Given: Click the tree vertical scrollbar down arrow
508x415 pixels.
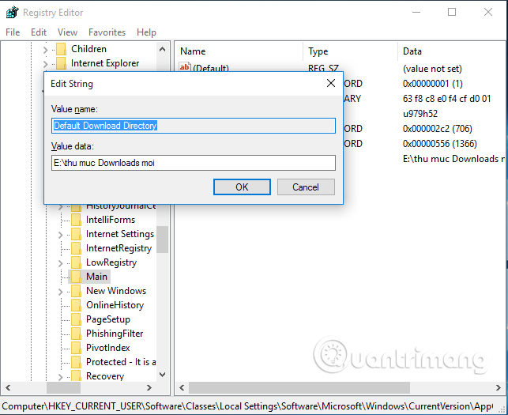Looking at the screenshot, I should 163,375.
